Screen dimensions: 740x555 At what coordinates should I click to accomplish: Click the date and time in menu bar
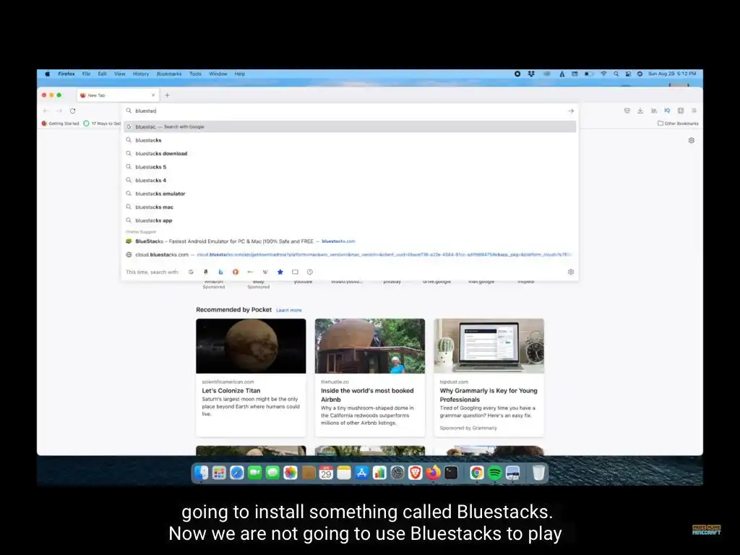click(672, 74)
